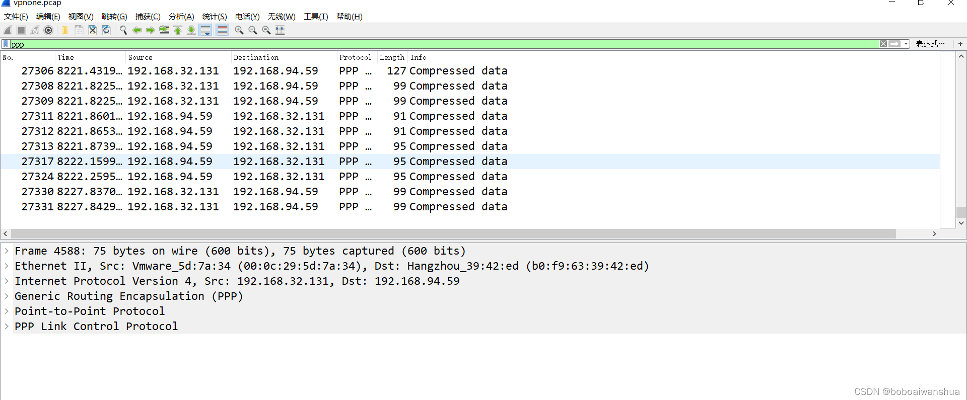Go forward to next packet arrow

click(150, 30)
